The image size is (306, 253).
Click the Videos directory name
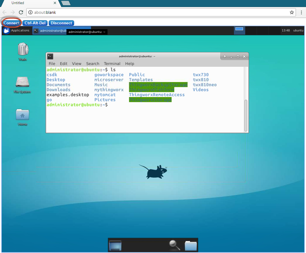coord(201,90)
